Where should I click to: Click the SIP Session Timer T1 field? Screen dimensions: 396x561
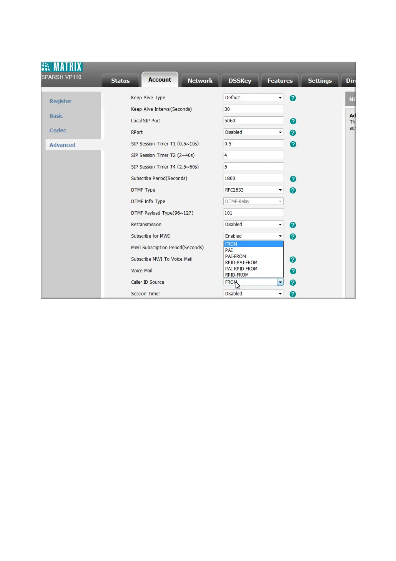tap(253, 144)
